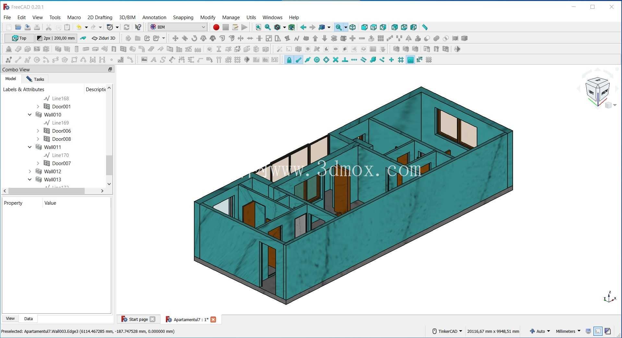Switch to the Tasks tab
Viewport: 622px width, 338px height.
35,79
